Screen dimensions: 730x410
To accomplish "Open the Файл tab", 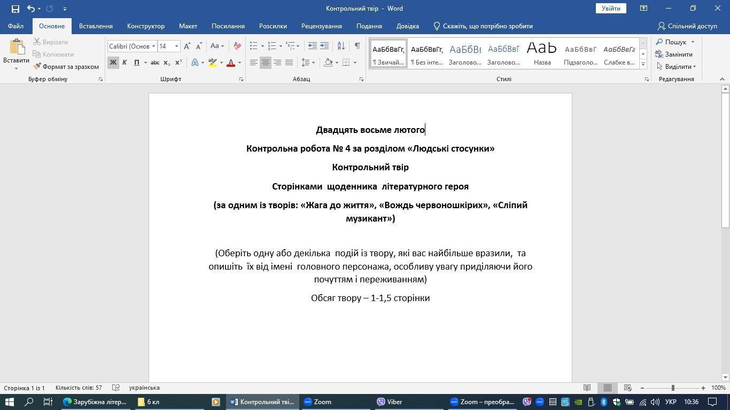I will pyautogui.click(x=15, y=26).
